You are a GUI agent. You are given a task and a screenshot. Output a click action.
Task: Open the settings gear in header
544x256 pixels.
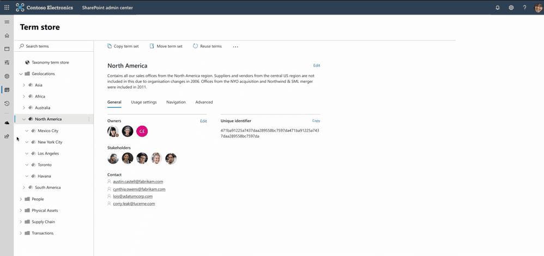tap(511, 7)
